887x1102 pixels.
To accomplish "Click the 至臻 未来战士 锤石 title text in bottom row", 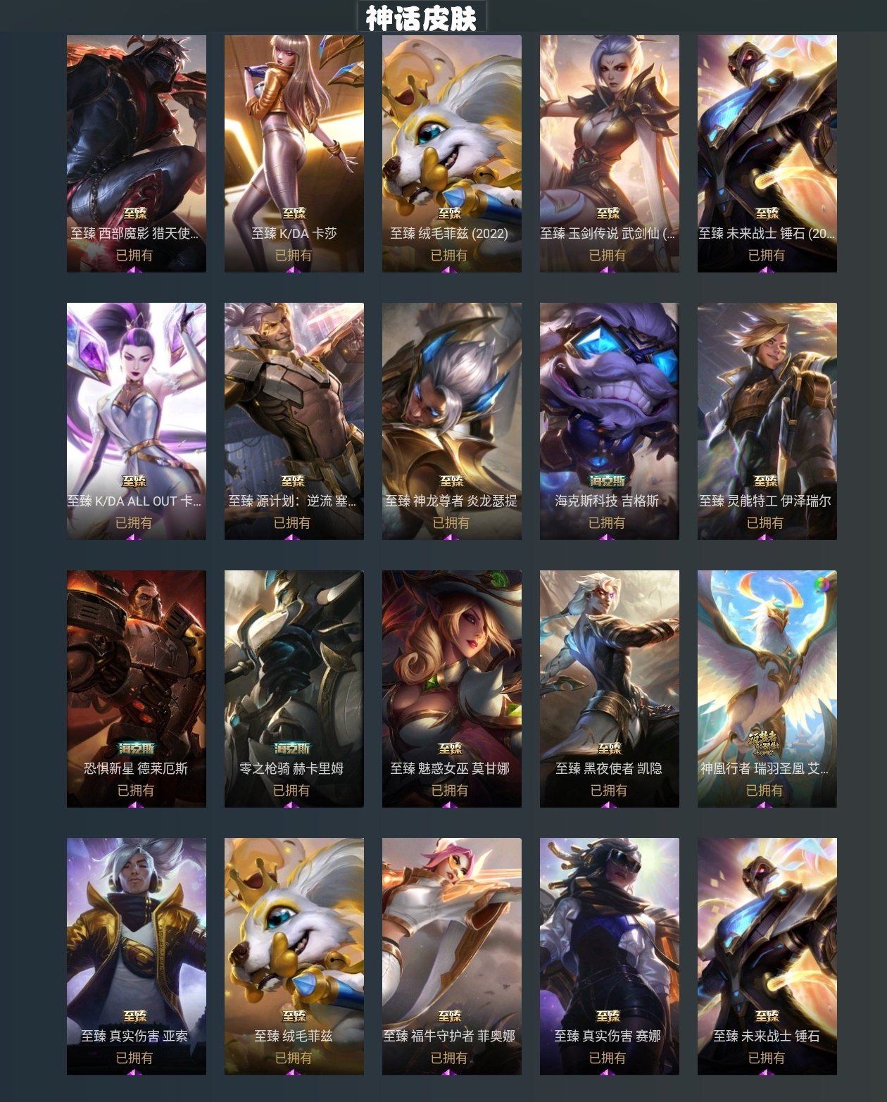I will (x=766, y=1036).
